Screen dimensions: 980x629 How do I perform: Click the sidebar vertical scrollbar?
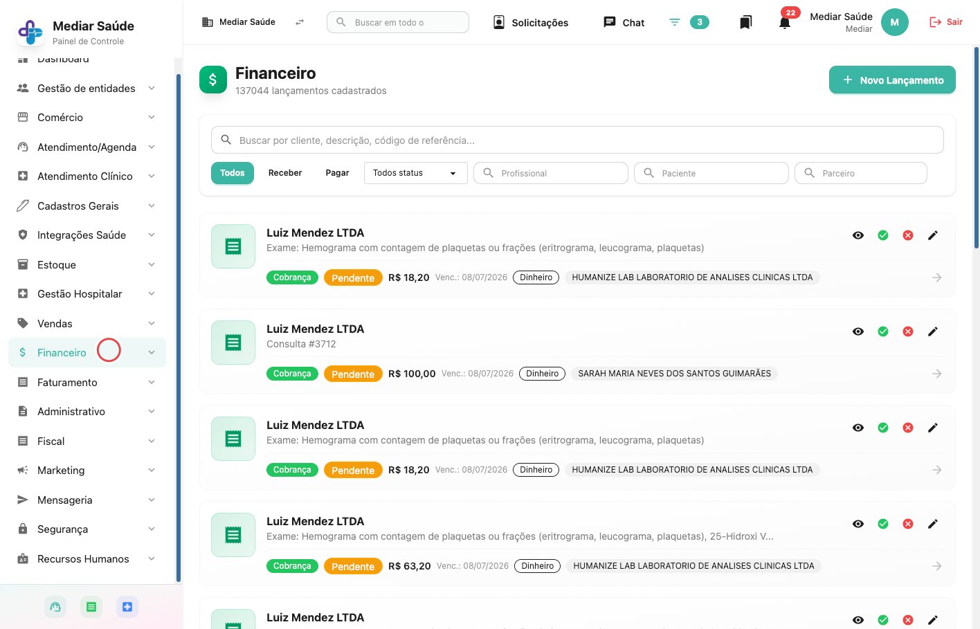pos(179,328)
